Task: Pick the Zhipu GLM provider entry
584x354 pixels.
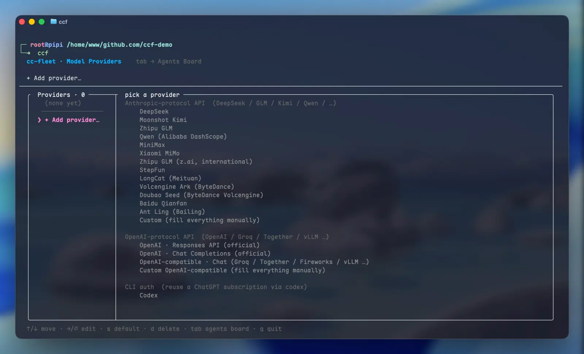Action: 156,128
